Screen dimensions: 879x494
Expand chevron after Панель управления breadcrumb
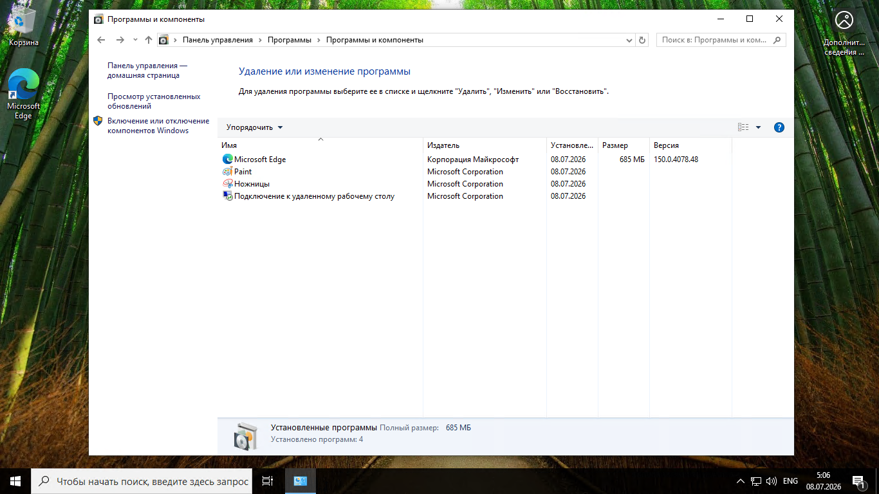tap(261, 40)
